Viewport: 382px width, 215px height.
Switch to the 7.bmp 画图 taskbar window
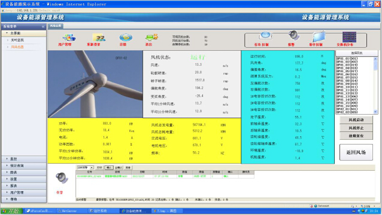click(x=166, y=211)
